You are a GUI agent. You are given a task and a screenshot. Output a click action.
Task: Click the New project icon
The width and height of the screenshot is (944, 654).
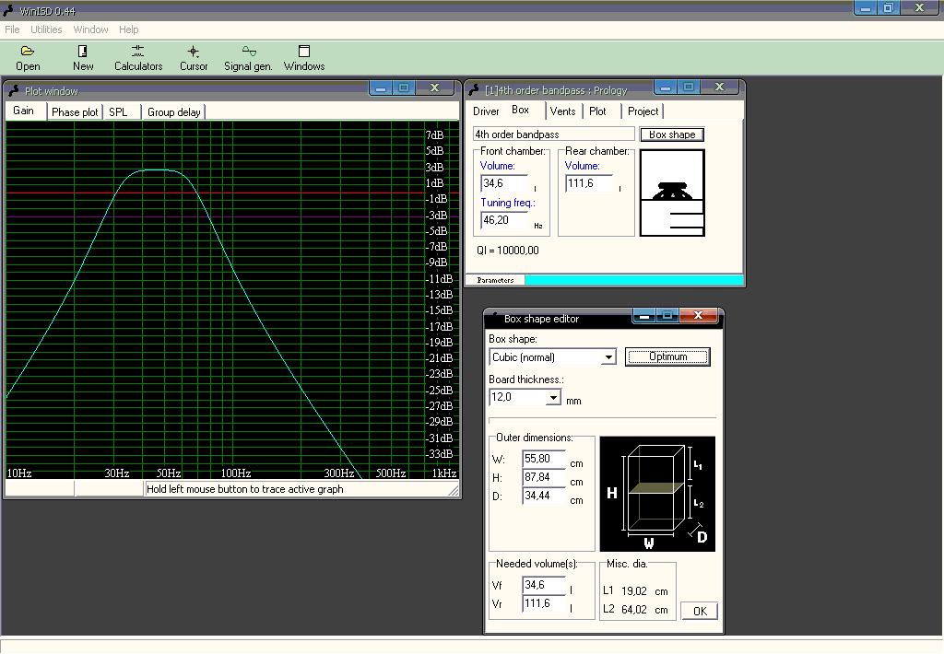pyautogui.click(x=83, y=52)
